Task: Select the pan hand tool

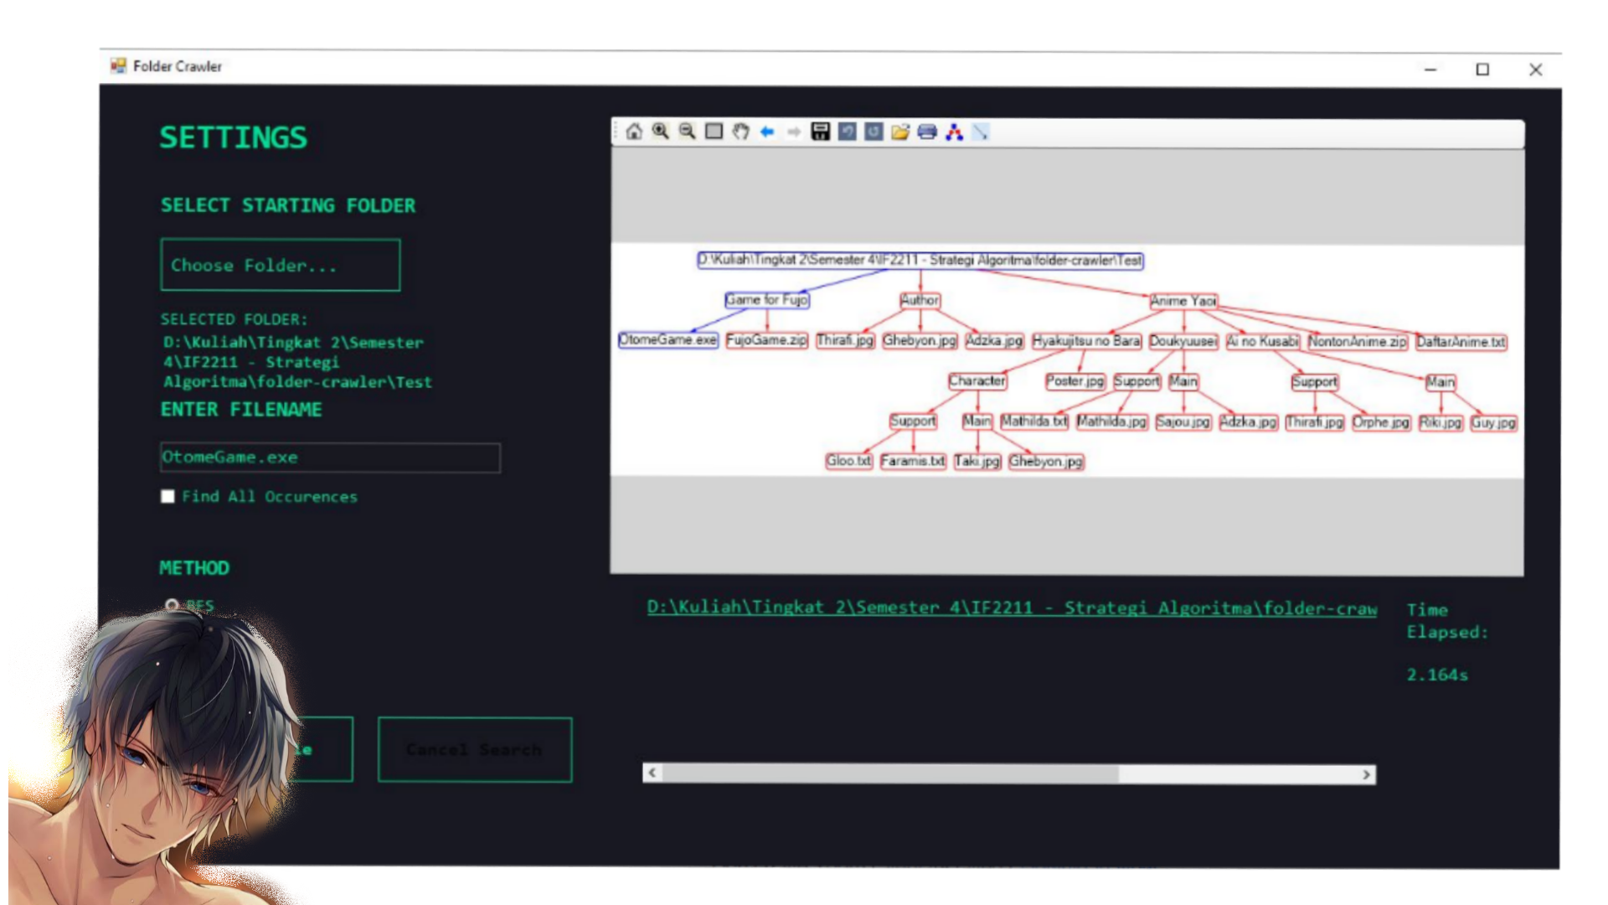Action: click(740, 132)
